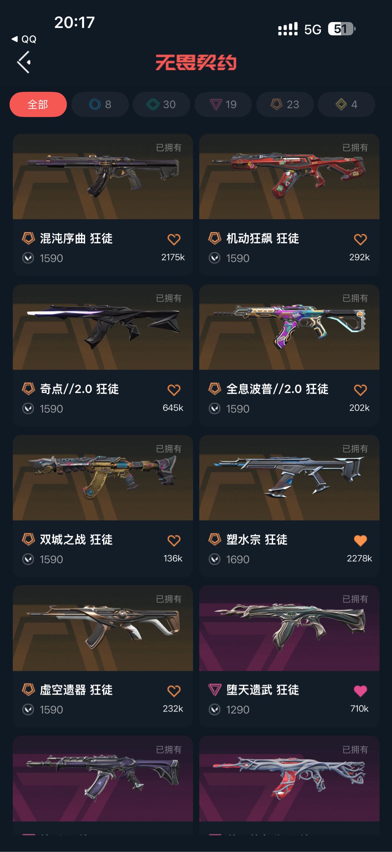
Task: Open 虚空遗器 狂徒 weapon image
Action: tap(103, 628)
